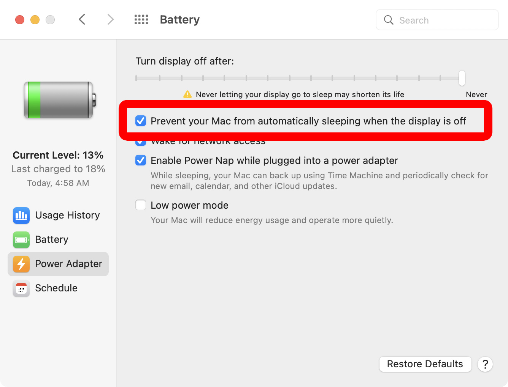Uncheck prevent Mac from automatically sleeping

(140, 121)
